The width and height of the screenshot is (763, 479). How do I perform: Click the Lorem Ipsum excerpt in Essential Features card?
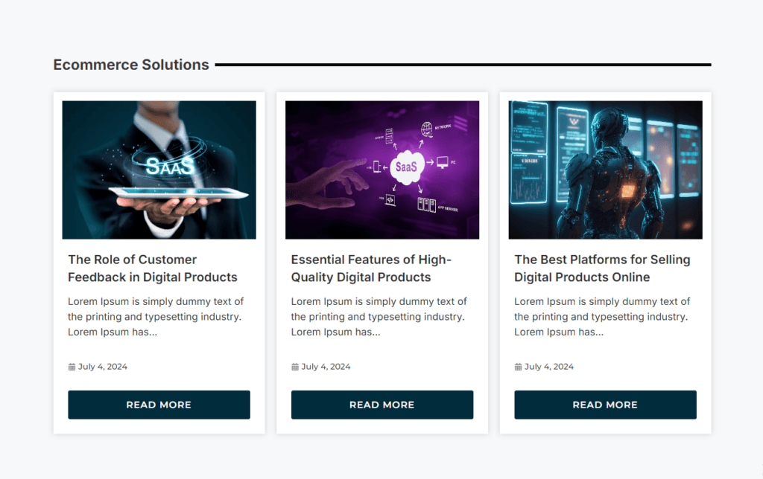point(379,317)
